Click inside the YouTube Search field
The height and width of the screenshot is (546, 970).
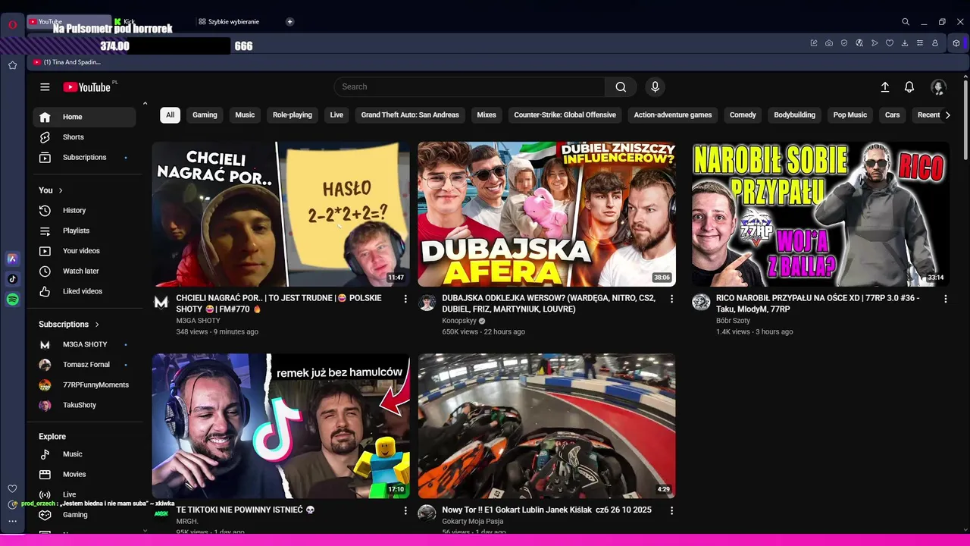470,87
